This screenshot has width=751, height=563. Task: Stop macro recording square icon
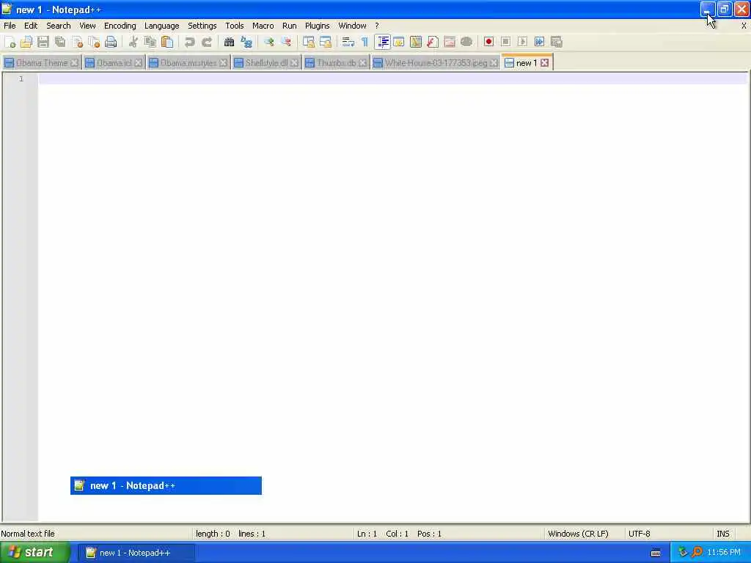505,42
